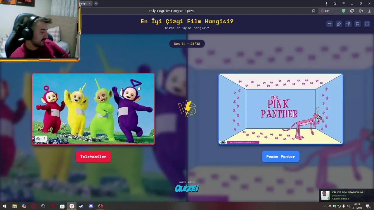Open the browser downloads arrow icon
Screen dimensions: 374x210
pyautogui.click(x=369, y=11)
